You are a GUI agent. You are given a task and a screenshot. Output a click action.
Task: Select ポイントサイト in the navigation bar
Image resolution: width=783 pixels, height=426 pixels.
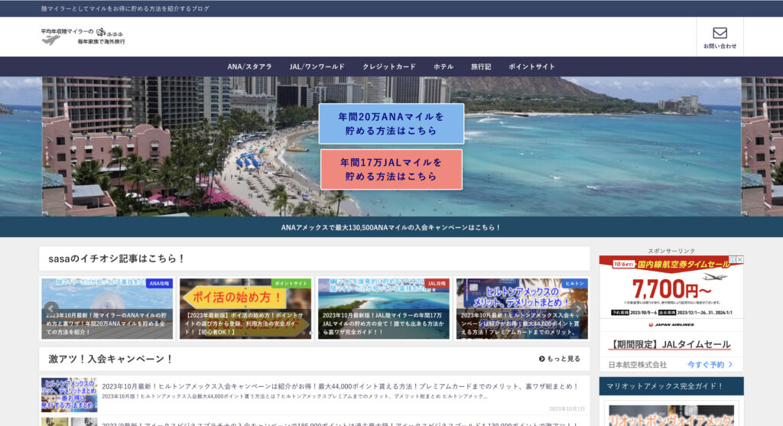coord(531,67)
